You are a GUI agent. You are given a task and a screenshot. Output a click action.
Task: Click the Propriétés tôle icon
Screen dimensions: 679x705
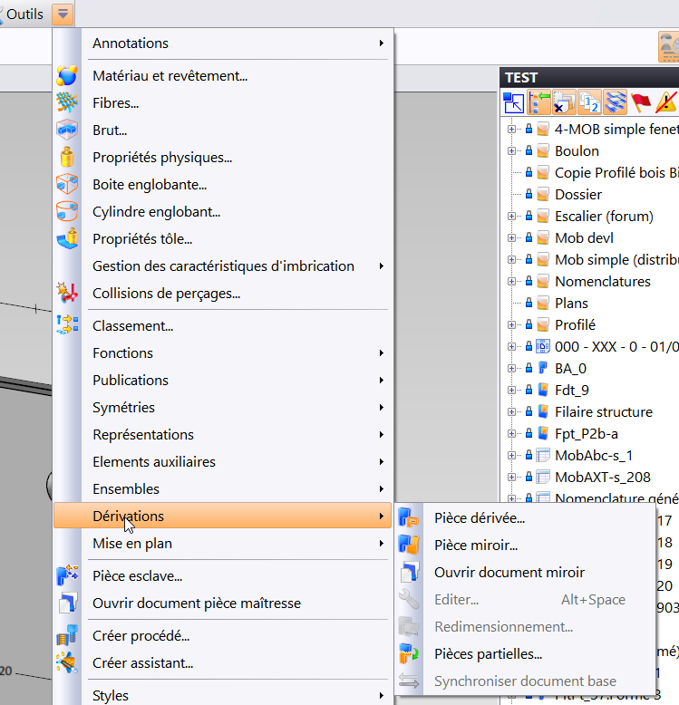[67, 238]
